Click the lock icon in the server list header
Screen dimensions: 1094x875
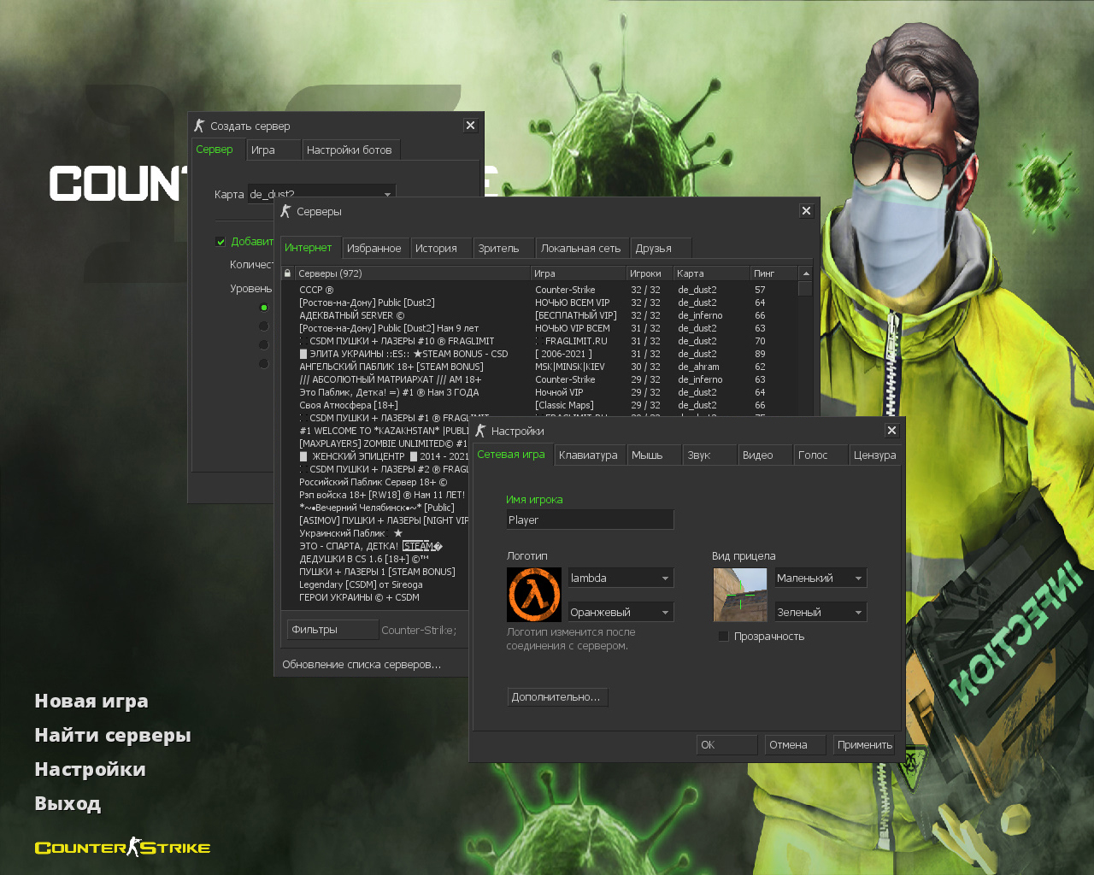coord(287,273)
